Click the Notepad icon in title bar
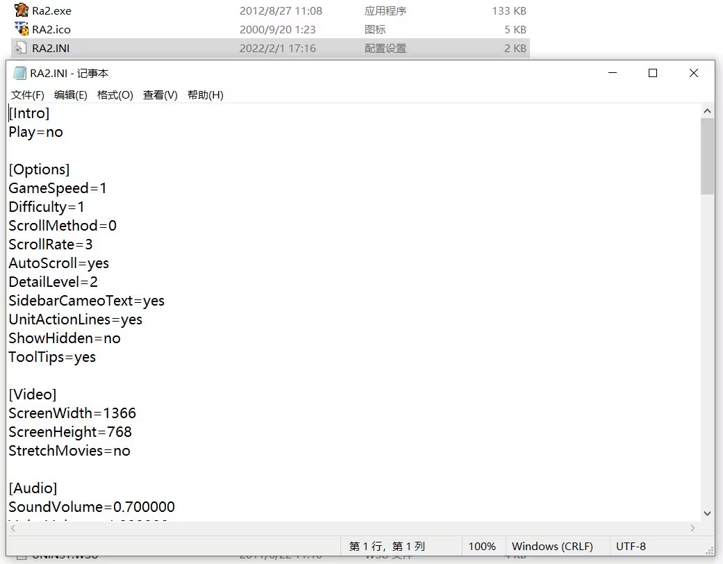The height and width of the screenshot is (564, 723). tap(19, 73)
